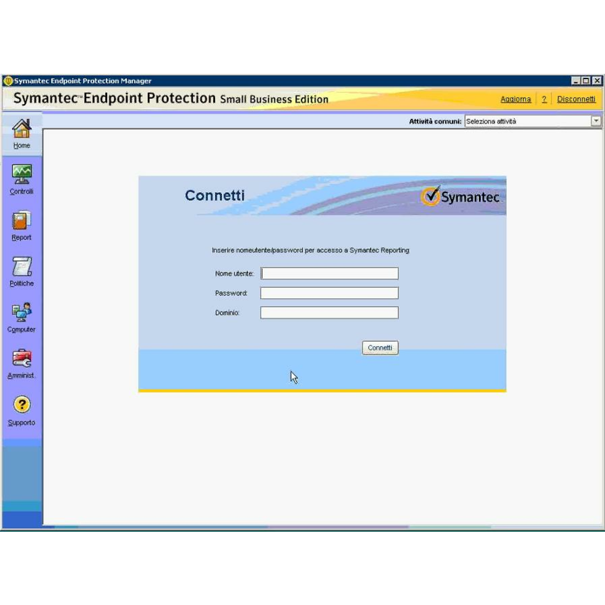Open the Controlli panel
605x605 pixels.
(21, 177)
